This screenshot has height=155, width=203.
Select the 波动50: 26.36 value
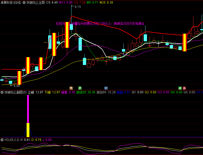tap(86, 92)
